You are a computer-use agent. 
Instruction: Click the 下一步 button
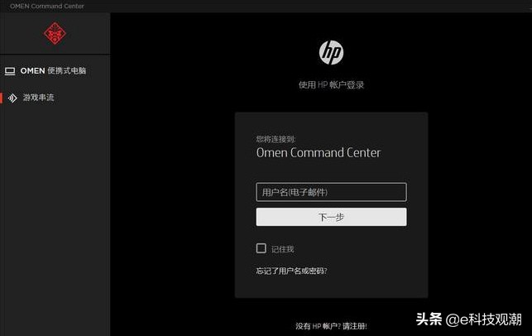(x=331, y=217)
